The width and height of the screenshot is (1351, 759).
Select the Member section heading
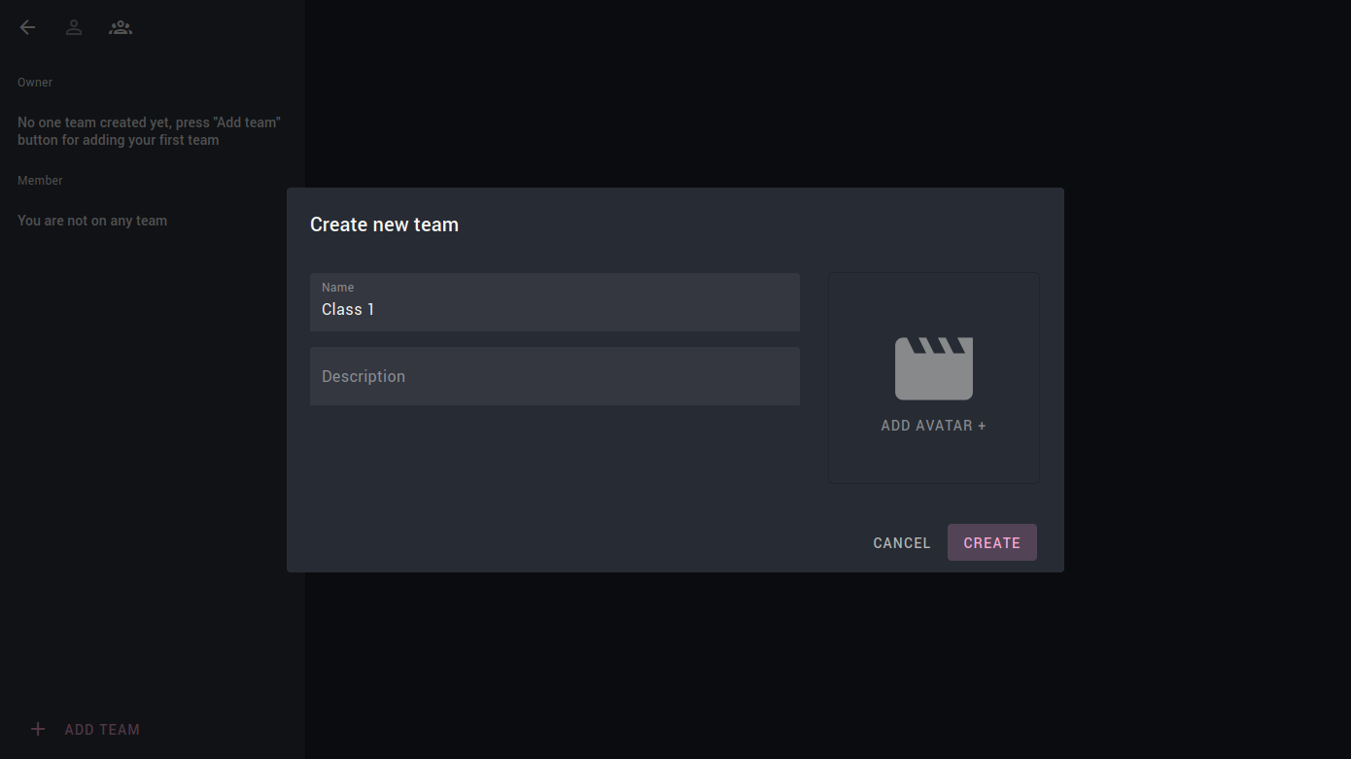[x=40, y=181]
